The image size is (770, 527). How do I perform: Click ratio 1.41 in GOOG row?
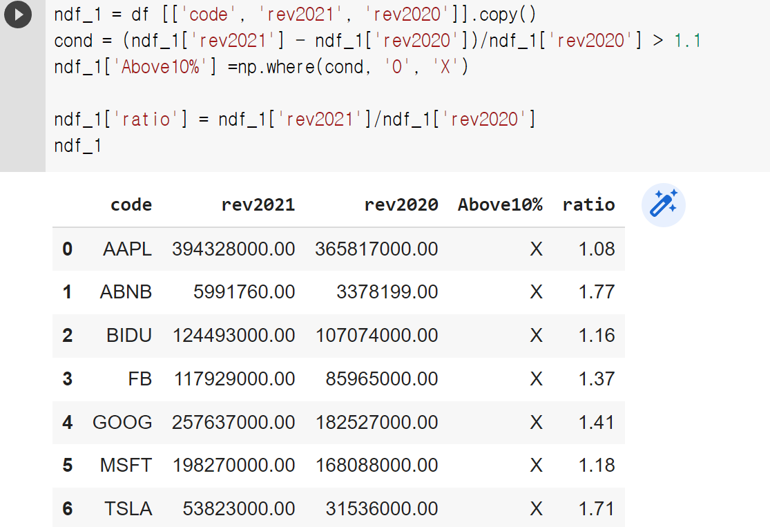tap(597, 423)
